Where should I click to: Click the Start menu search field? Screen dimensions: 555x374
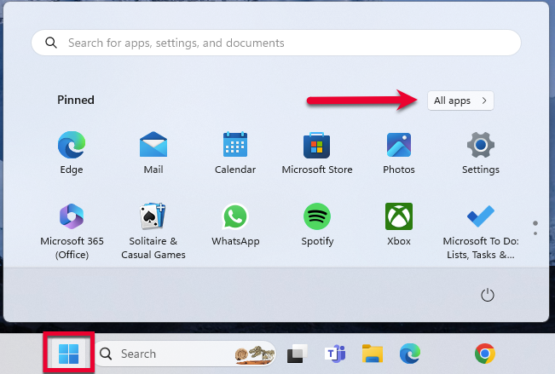coord(276,43)
